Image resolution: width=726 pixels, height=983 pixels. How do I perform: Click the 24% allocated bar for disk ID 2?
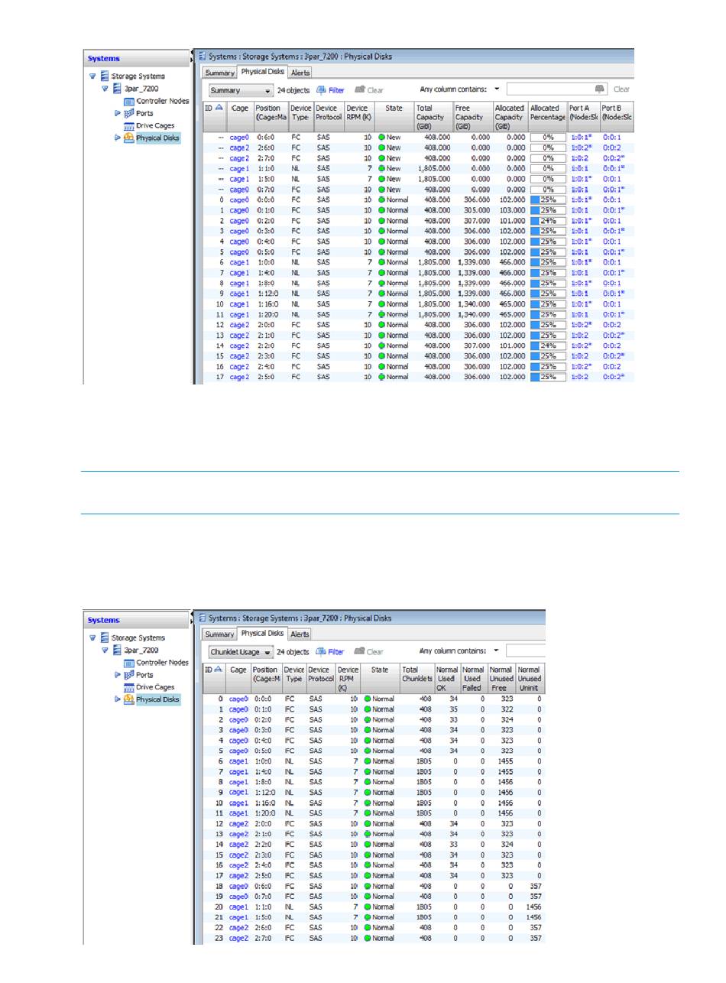(548, 220)
